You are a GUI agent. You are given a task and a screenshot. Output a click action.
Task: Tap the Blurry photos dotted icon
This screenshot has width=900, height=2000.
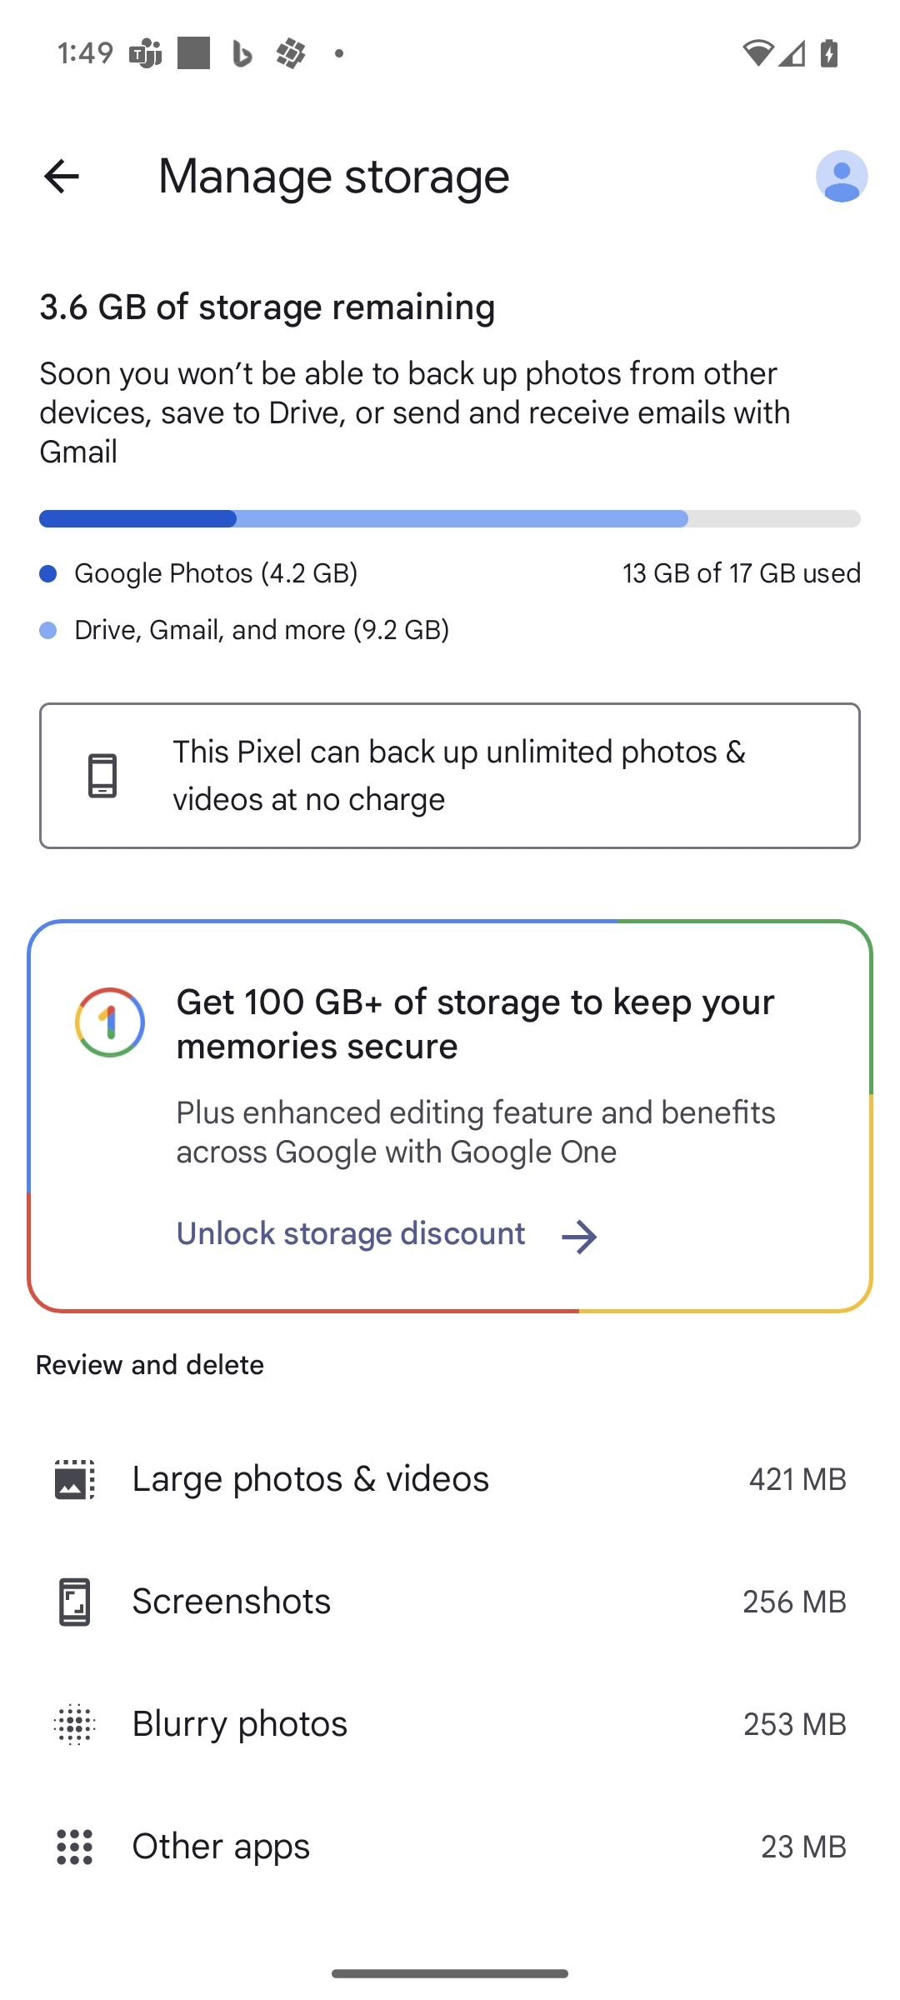[75, 1724]
